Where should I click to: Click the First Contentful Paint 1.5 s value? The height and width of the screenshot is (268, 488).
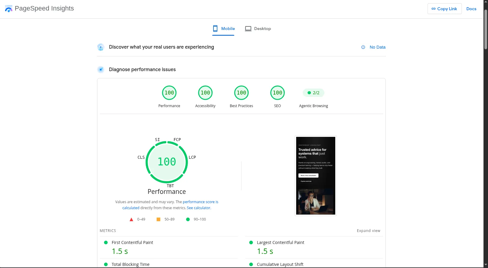tap(120, 251)
